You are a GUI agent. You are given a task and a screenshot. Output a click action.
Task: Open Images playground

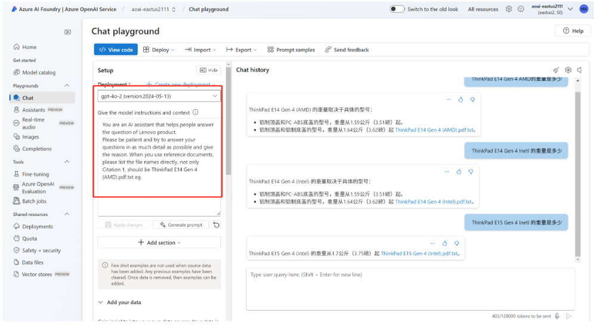click(26, 137)
